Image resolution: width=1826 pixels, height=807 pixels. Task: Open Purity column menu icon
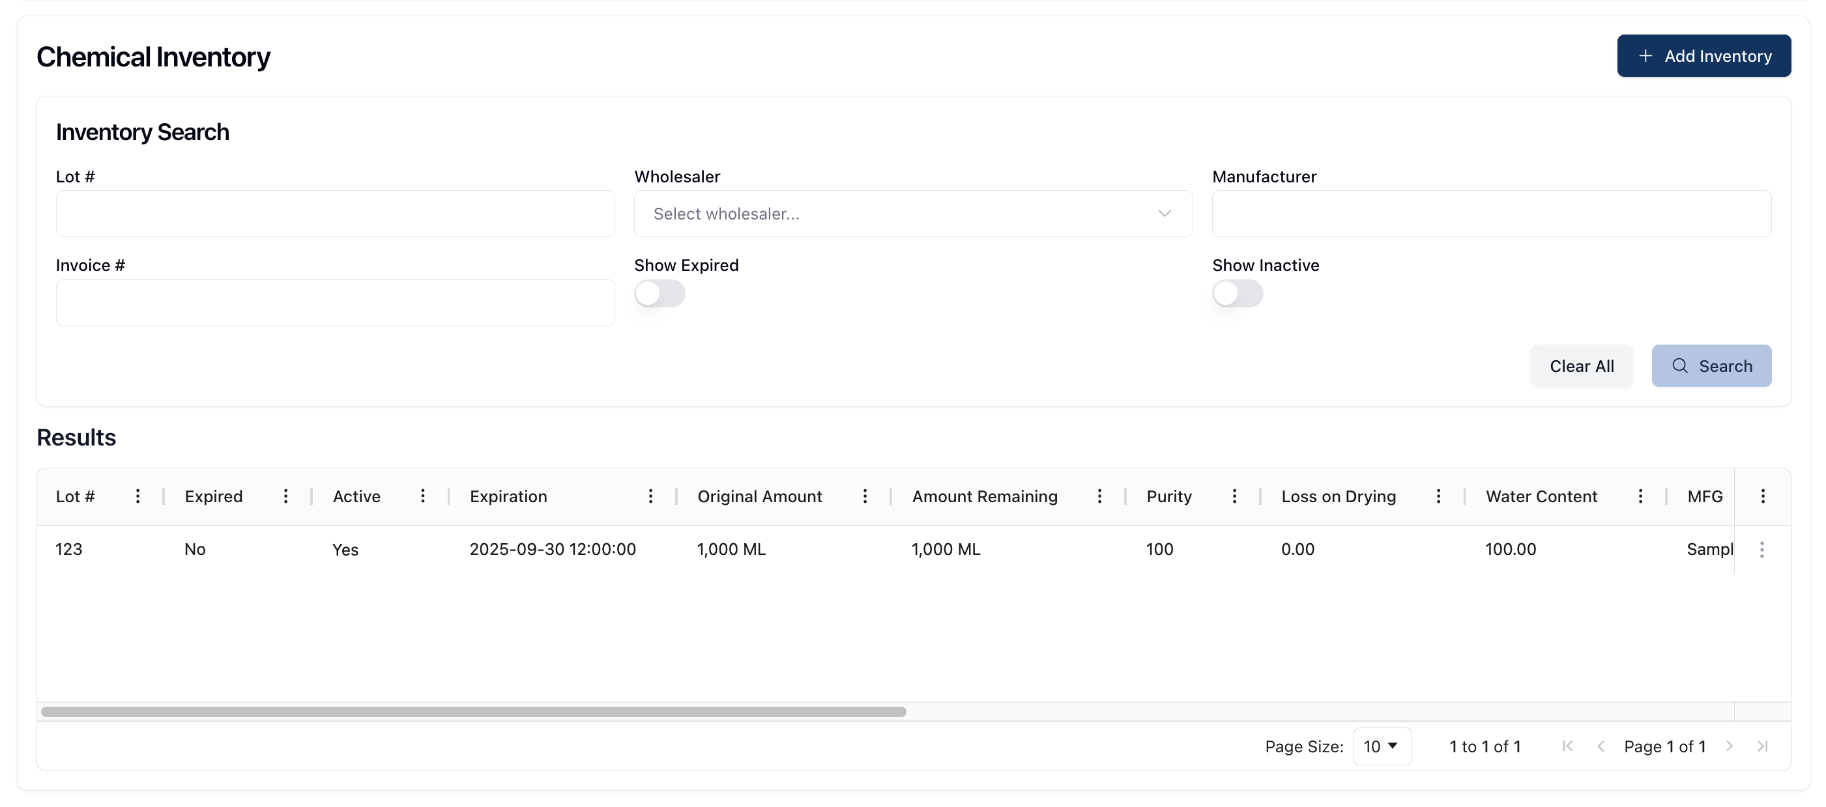point(1234,496)
